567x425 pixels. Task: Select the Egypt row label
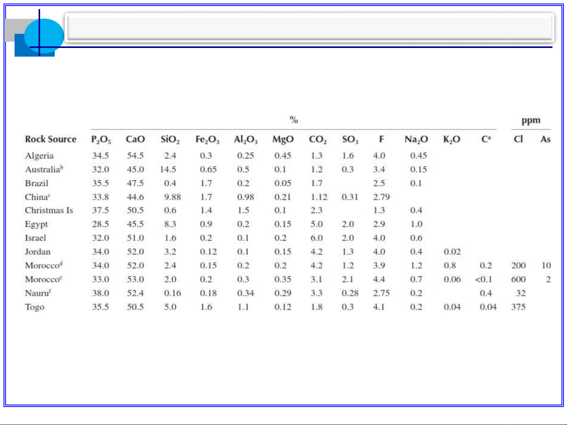(x=36, y=224)
